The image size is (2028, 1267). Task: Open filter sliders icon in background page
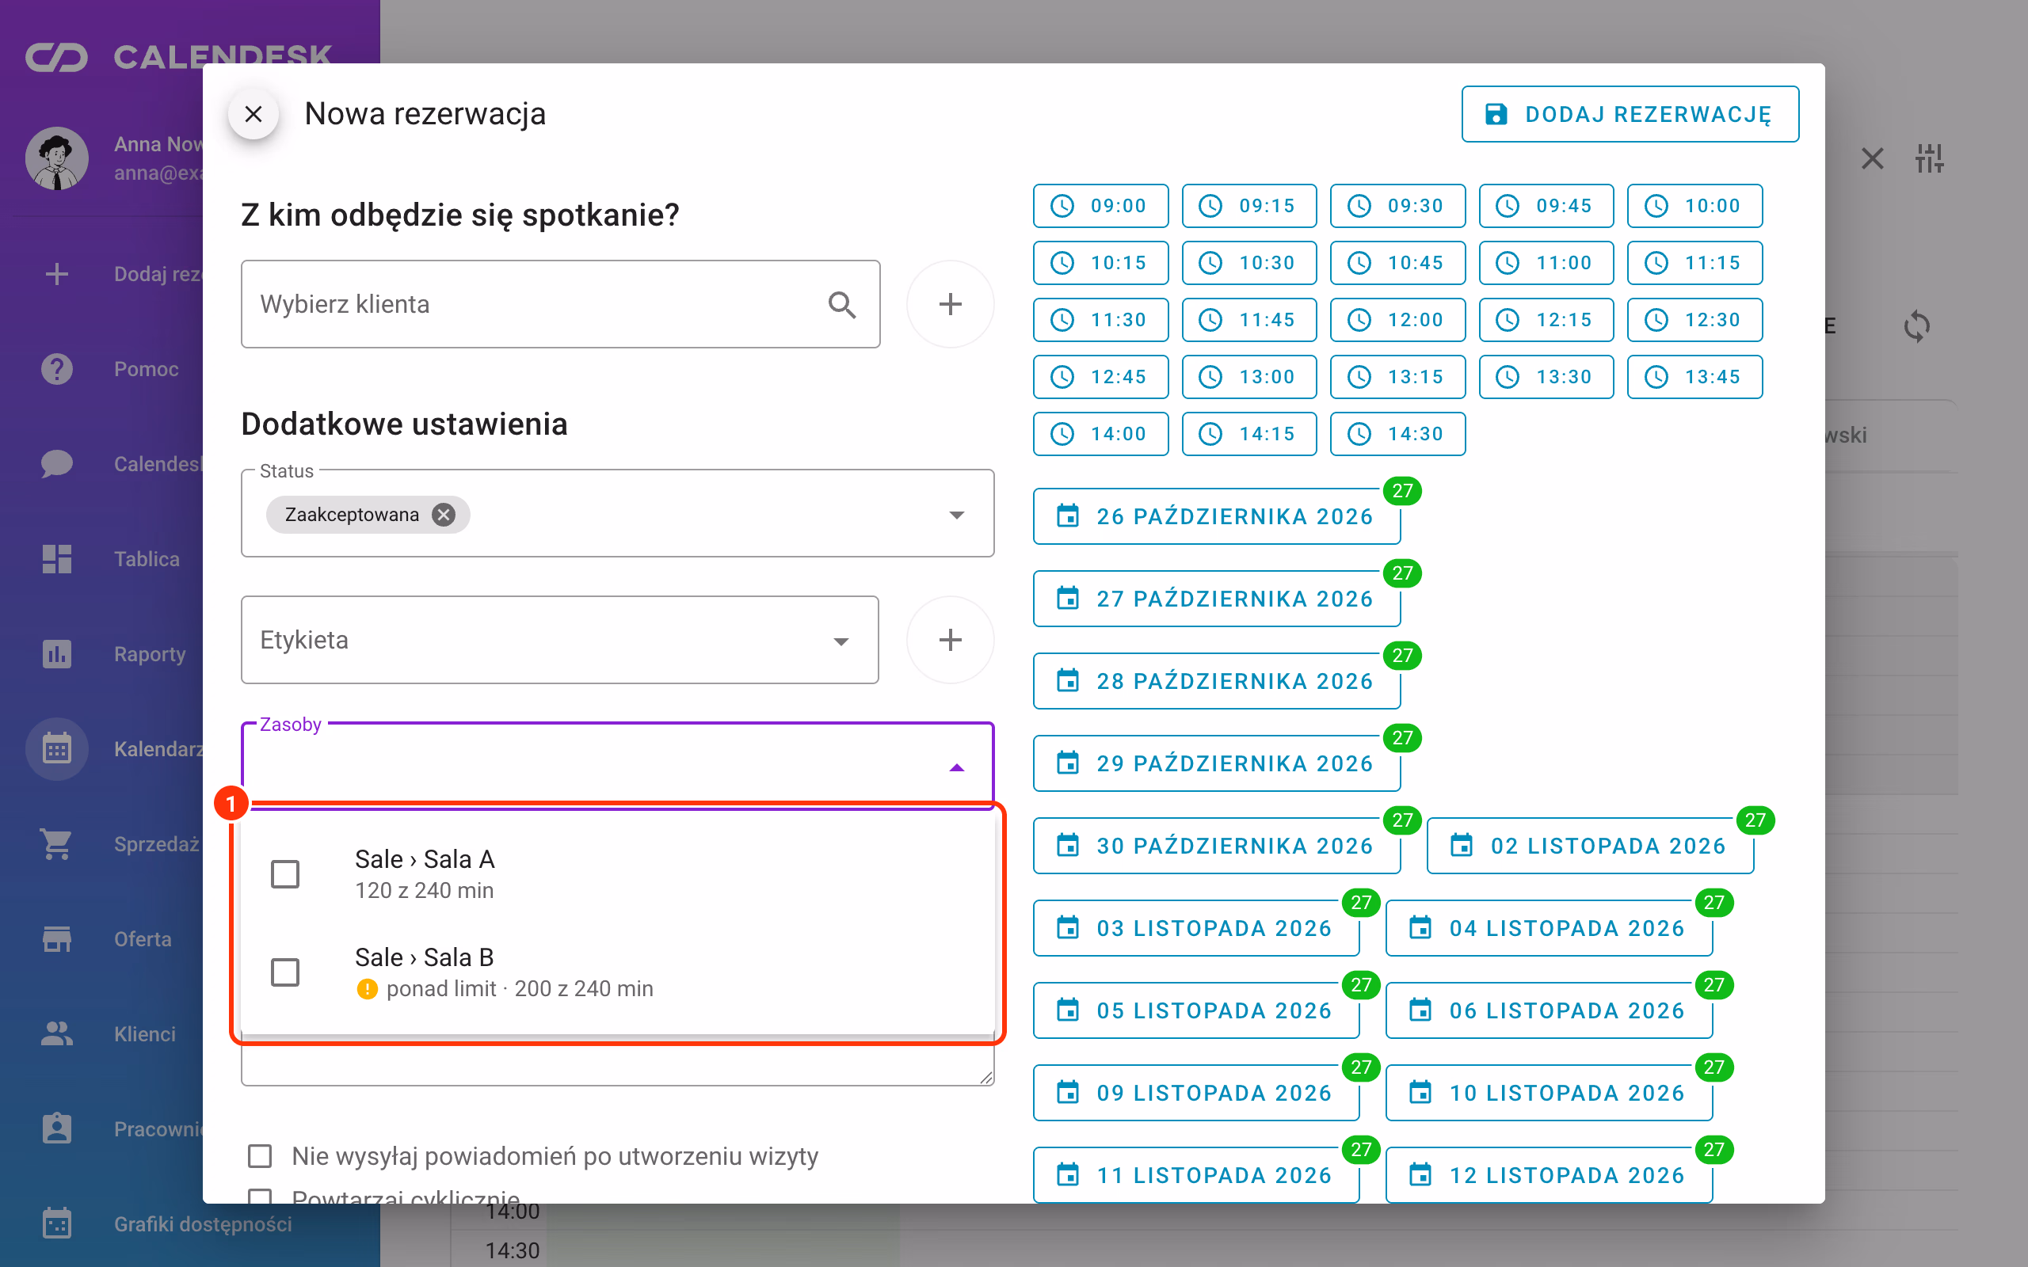pyautogui.click(x=1929, y=158)
